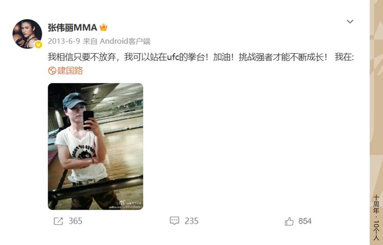Click the comment bubble icon

[174, 221]
